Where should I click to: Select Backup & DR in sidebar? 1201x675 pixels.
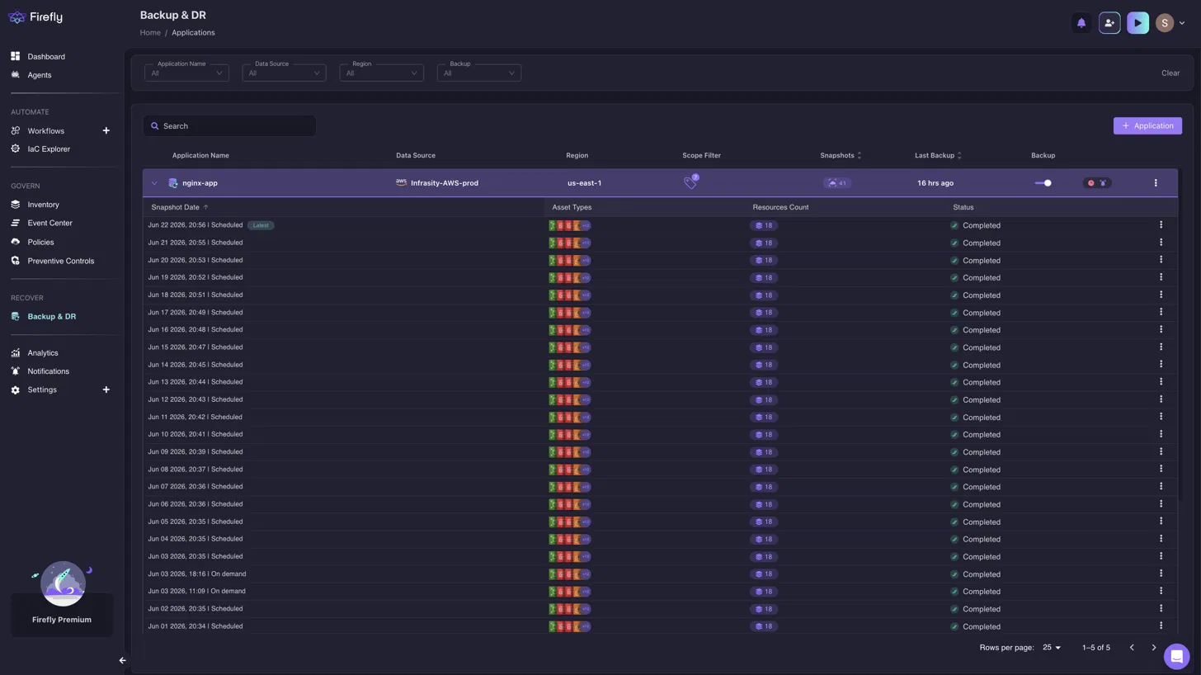(51, 317)
